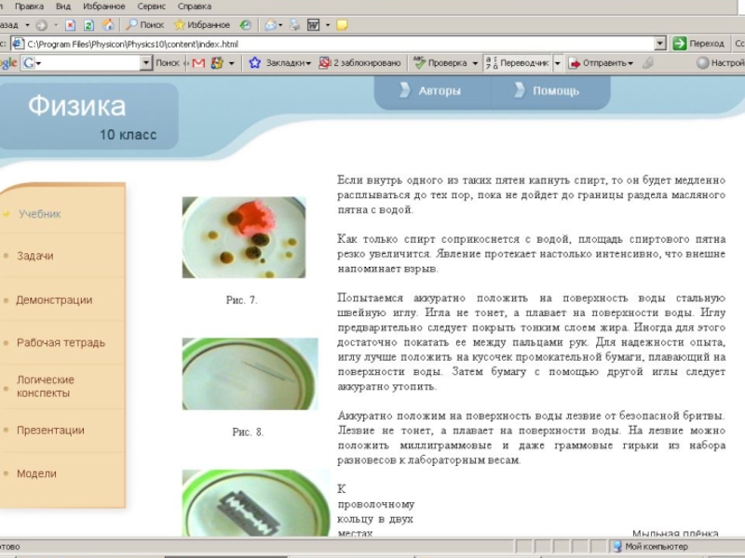Open the Авторы tab
The width and height of the screenshot is (745, 558).
[x=431, y=90]
